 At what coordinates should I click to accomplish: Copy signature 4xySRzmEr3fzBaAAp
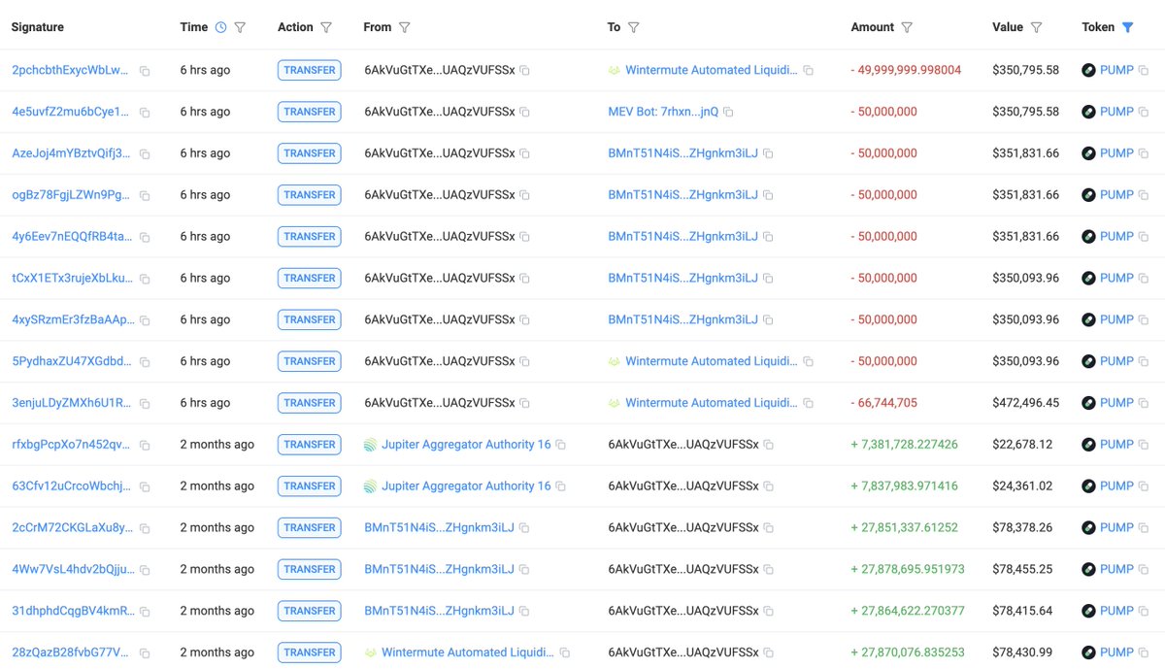pos(145,320)
